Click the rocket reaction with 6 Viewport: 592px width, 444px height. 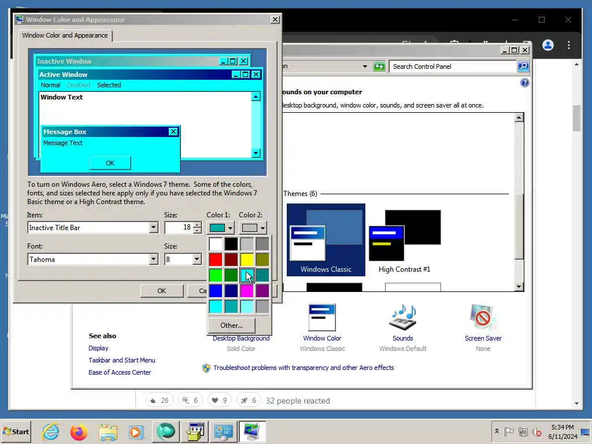(249, 401)
